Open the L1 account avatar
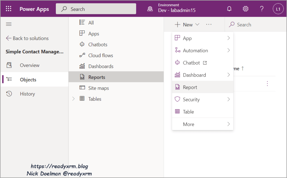287x178 pixels. [278, 9]
